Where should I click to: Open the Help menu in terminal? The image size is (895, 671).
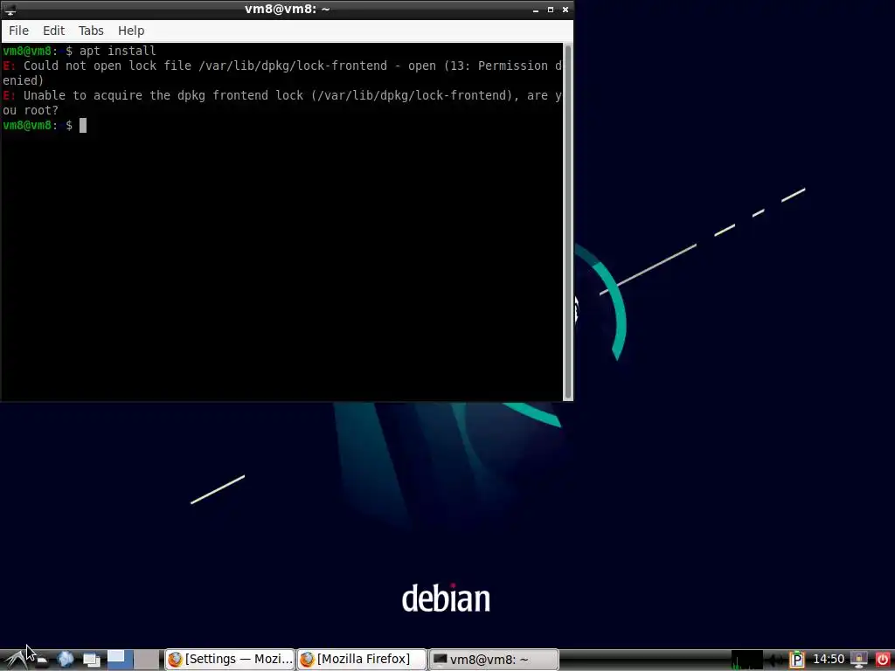tap(131, 31)
